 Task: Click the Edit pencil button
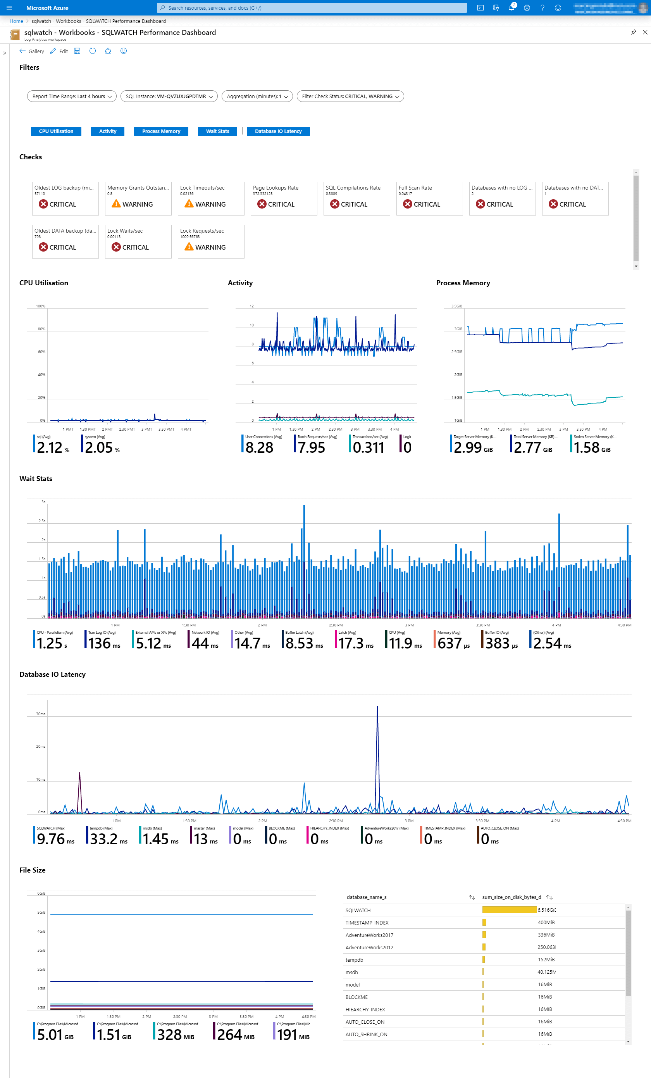click(59, 51)
